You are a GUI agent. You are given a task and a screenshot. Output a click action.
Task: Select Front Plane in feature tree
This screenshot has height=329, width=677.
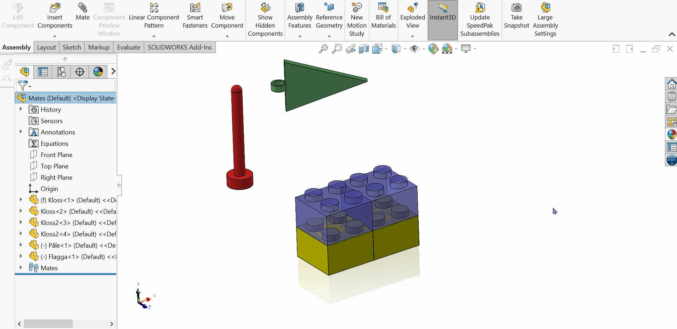tap(56, 155)
